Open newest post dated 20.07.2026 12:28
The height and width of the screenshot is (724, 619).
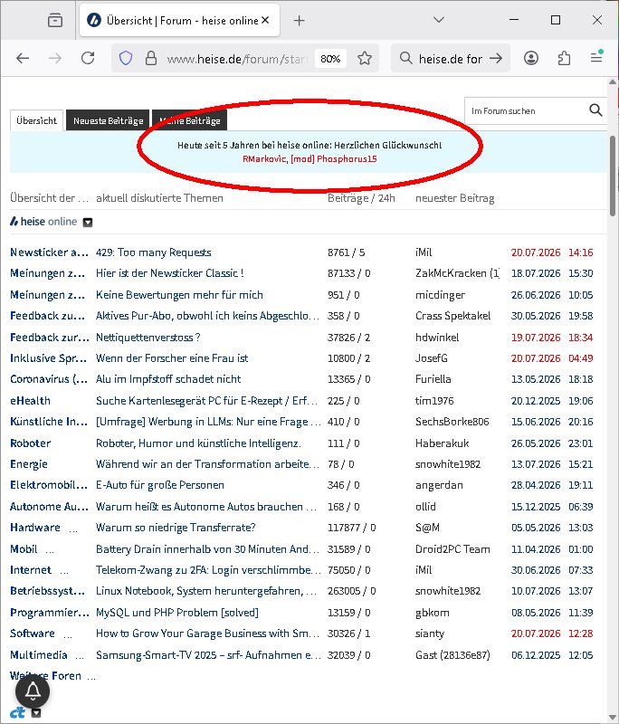[x=552, y=633]
